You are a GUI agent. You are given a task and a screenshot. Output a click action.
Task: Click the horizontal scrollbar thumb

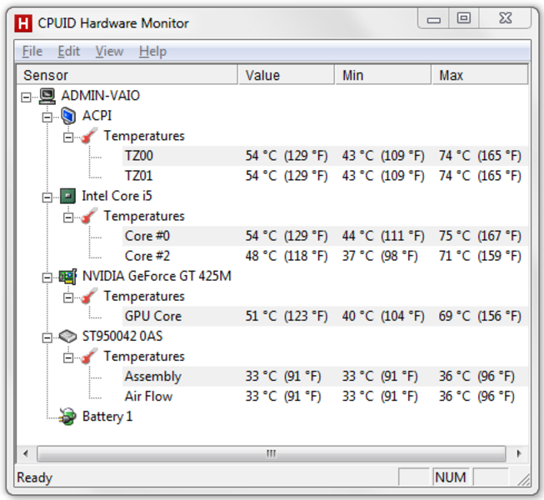(271, 453)
